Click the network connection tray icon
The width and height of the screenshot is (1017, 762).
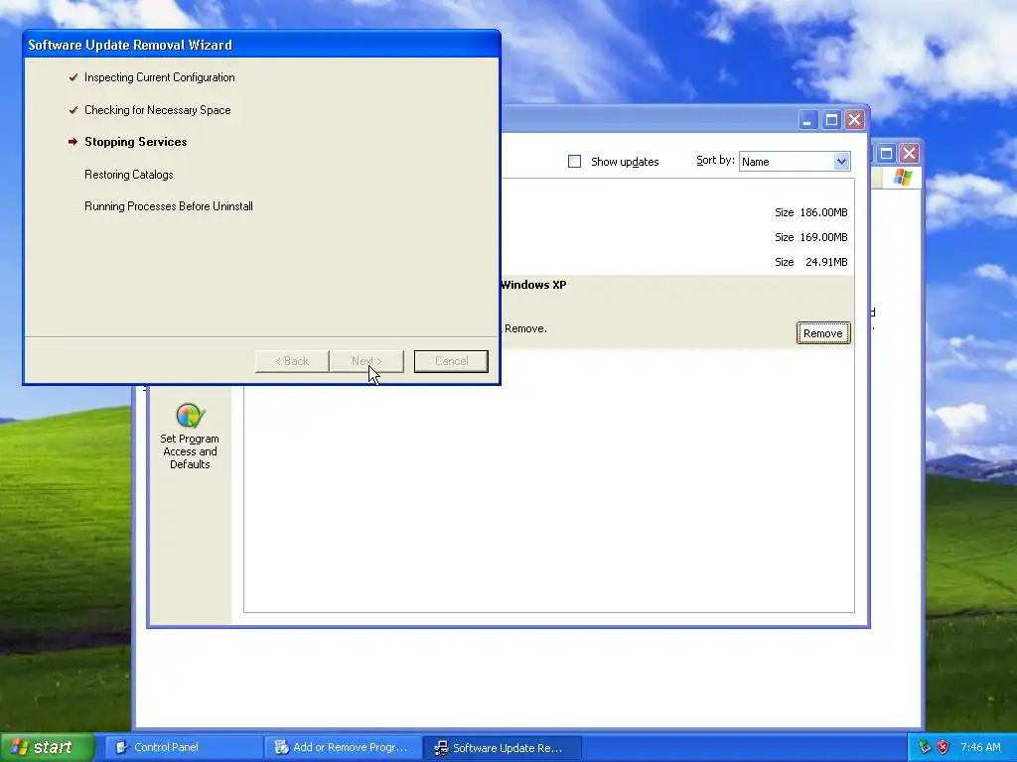click(x=925, y=747)
